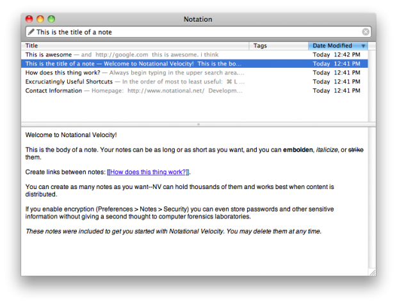The height and width of the screenshot is (305, 397).
Task: Click the split divider handle dot between panes
Action: pos(199,124)
